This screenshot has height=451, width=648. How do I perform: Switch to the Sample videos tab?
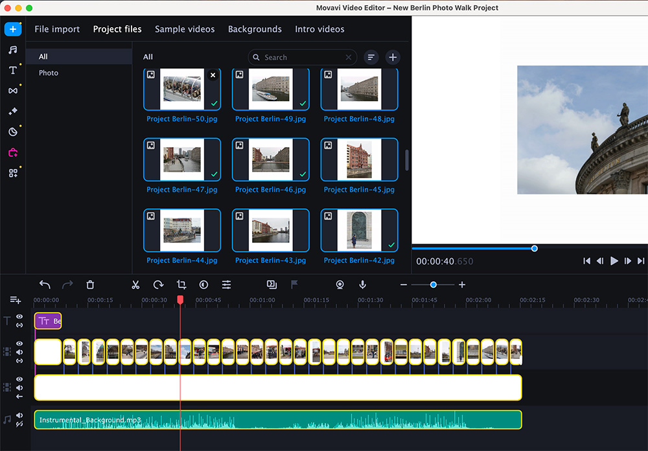point(185,29)
